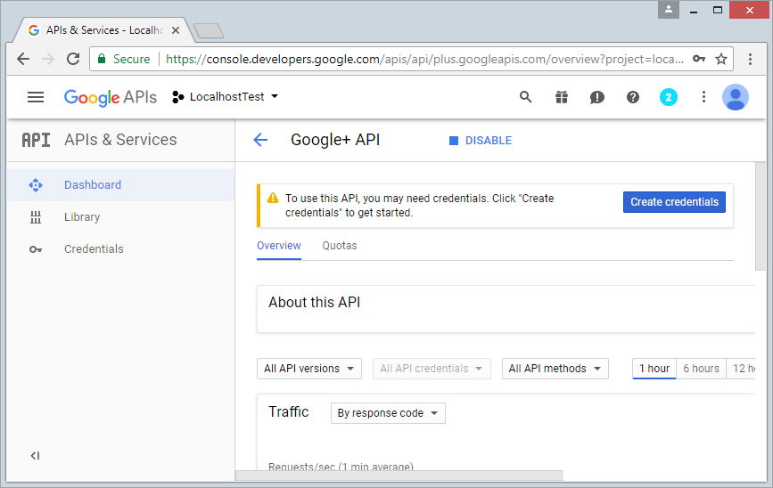773x488 pixels.
Task: Expand the All API versions dropdown
Action: [309, 369]
